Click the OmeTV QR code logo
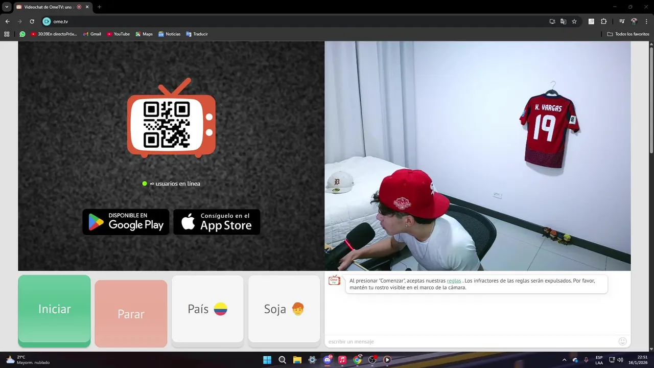 click(x=171, y=118)
